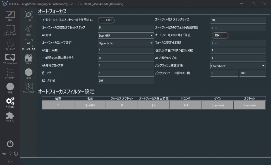Open the backlash compensation Overshoot dropdown
The image size is (271, 165).
pos(238,66)
